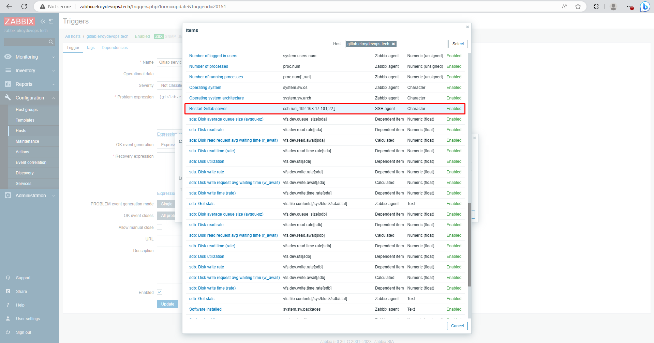654x343 pixels.
Task: Select the Number of processes item
Action: [x=209, y=66]
